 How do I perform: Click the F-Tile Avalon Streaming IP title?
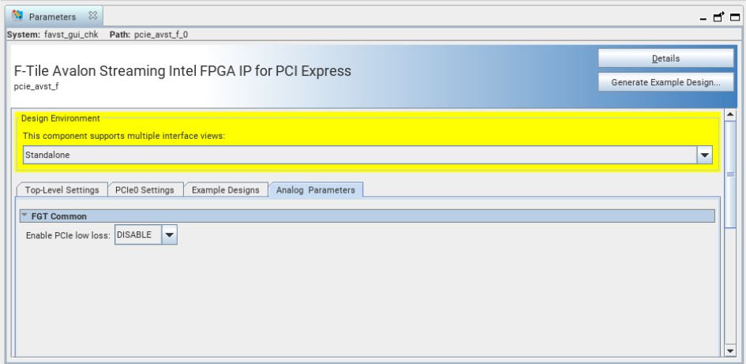coord(182,71)
